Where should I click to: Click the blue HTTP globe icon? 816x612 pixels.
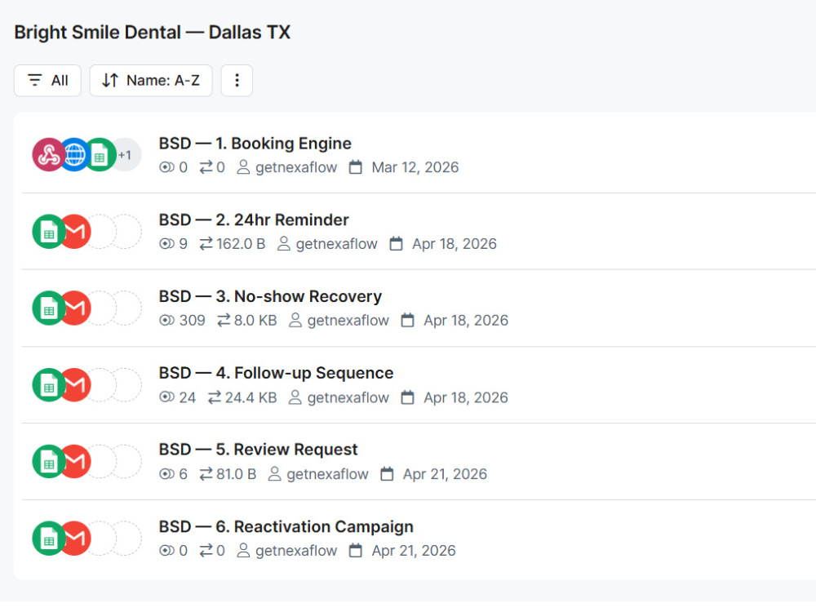coord(75,154)
